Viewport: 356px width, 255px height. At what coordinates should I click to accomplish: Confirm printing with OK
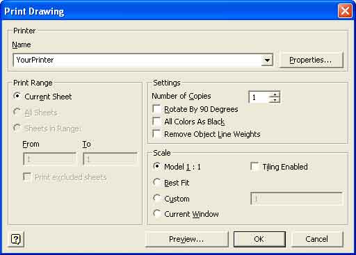tap(259, 239)
